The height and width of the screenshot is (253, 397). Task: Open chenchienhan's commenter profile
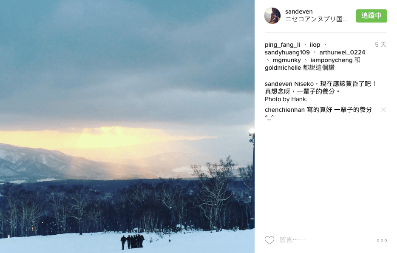click(285, 110)
